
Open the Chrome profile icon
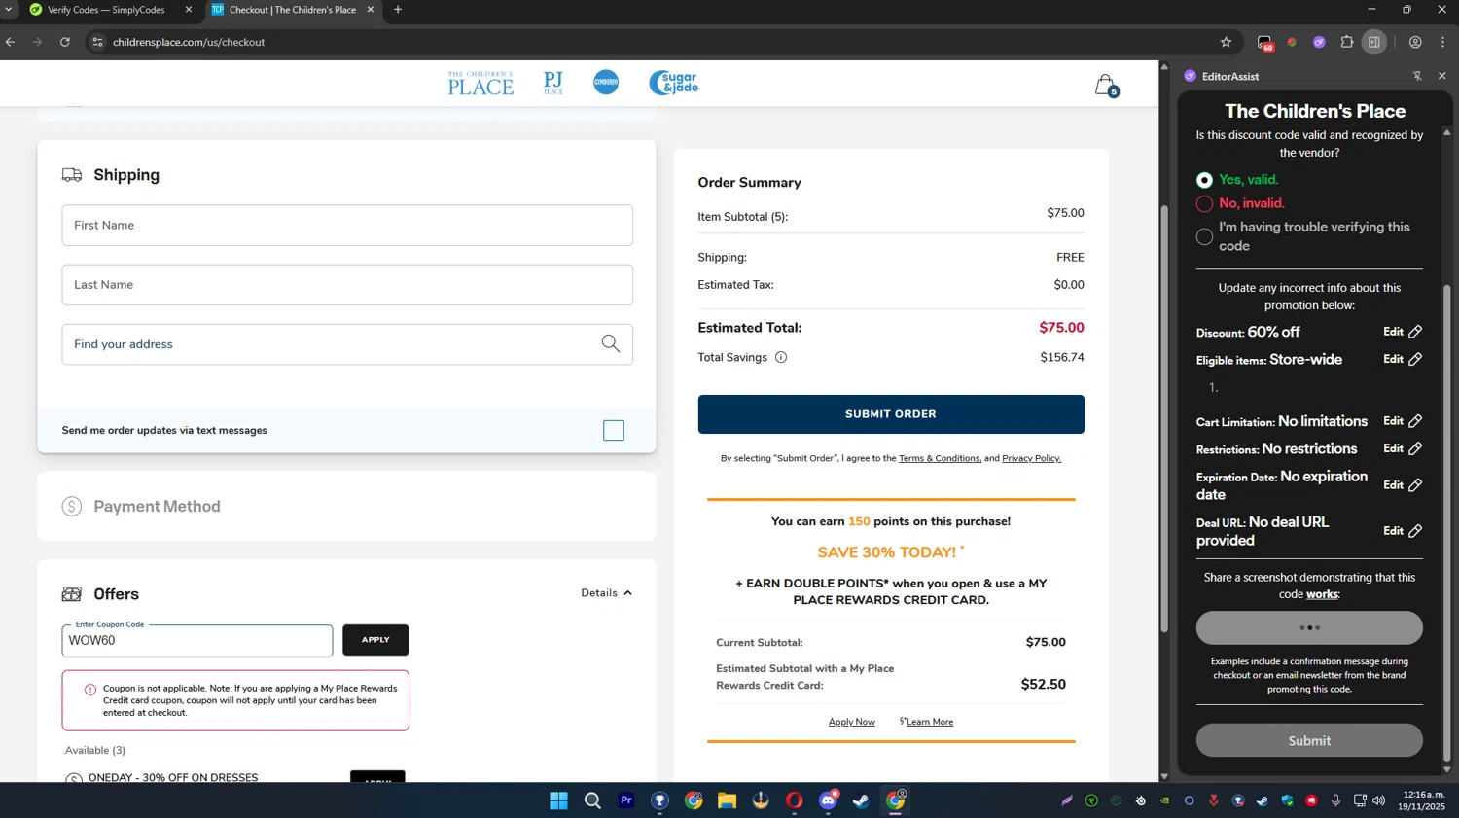[x=1415, y=42]
